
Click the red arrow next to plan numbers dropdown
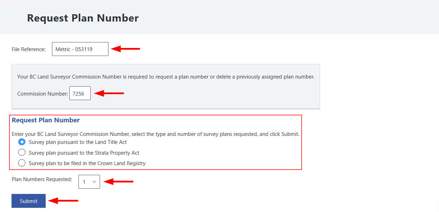click(119, 181)
